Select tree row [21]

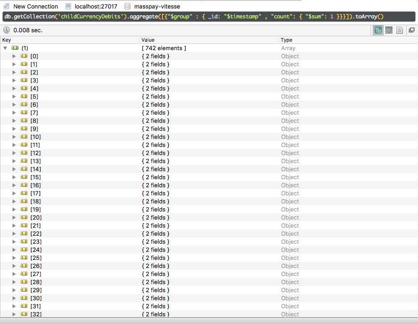[209, 225]
